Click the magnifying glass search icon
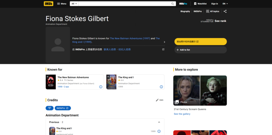The image size is (272, 135). [x=173, y=4]
